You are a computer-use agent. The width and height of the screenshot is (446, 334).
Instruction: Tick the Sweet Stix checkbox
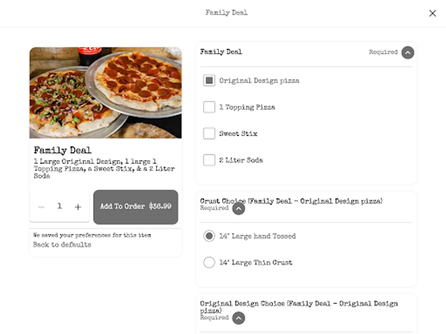click(209, 134)
